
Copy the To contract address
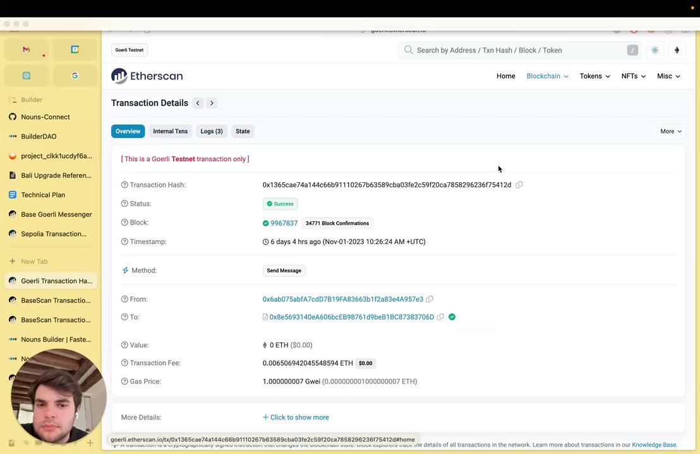tap(440, 317)
